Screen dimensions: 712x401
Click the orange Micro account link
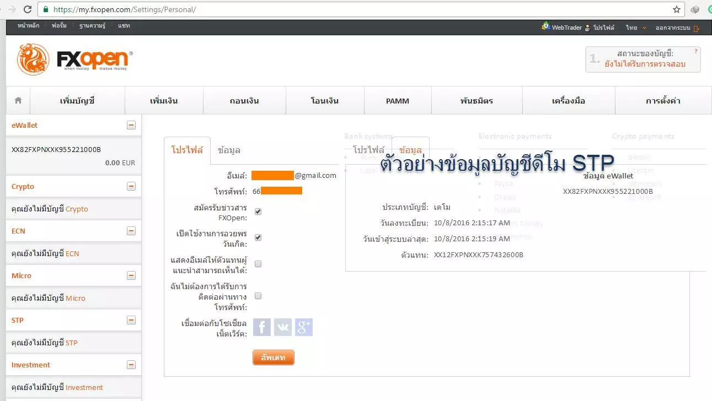pos(76,298)
